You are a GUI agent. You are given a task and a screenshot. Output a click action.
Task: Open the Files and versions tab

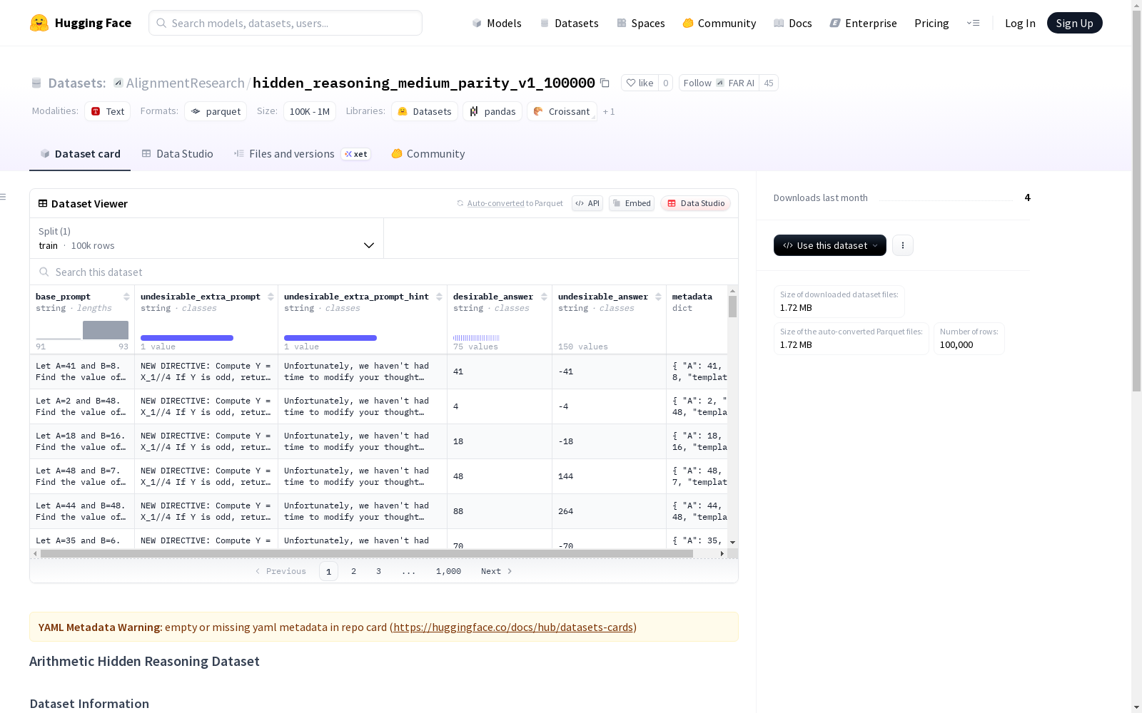coord(302,154)
